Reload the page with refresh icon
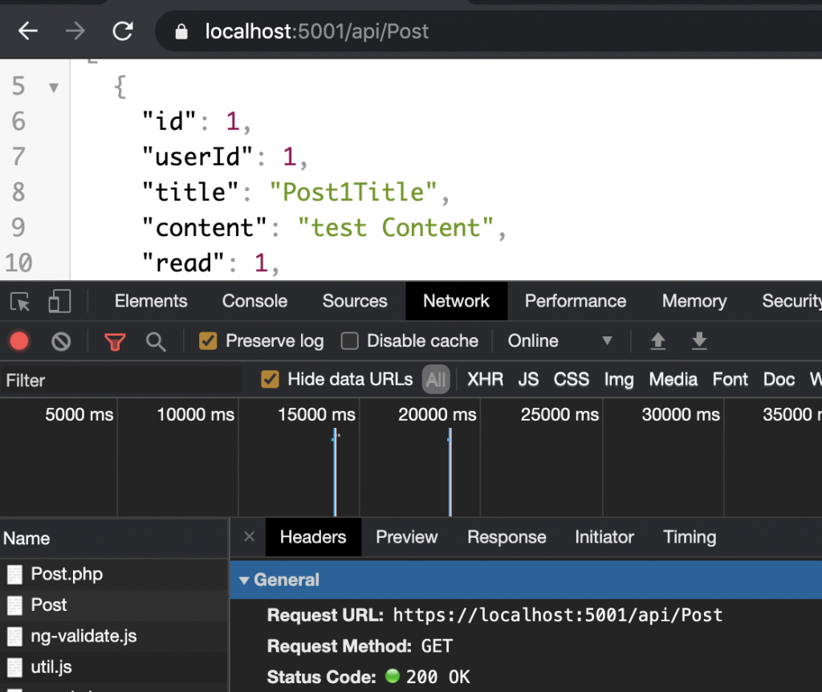 tap(122, 31)
